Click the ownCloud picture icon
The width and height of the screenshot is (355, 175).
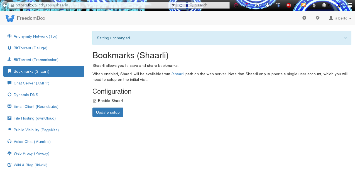pos(9,118)
